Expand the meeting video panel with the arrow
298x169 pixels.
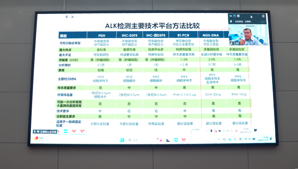pos(263,16)
